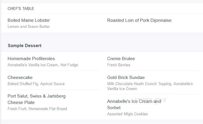Click the CHEF'S TABLE section heading
The height and width of the screenshot is (124, 203).
tap(21, 8)
